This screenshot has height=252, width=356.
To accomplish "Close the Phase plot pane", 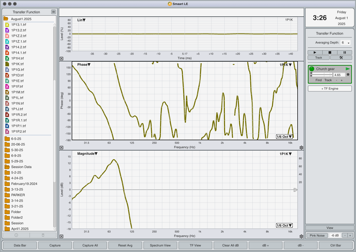I will (61, 148).
